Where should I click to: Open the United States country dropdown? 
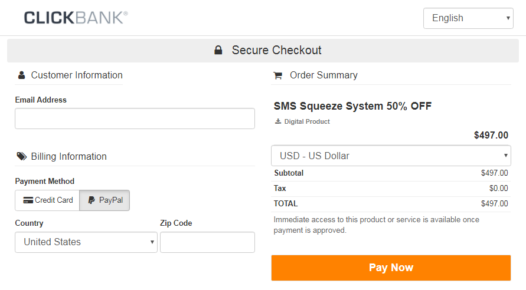tap(86, 242)
